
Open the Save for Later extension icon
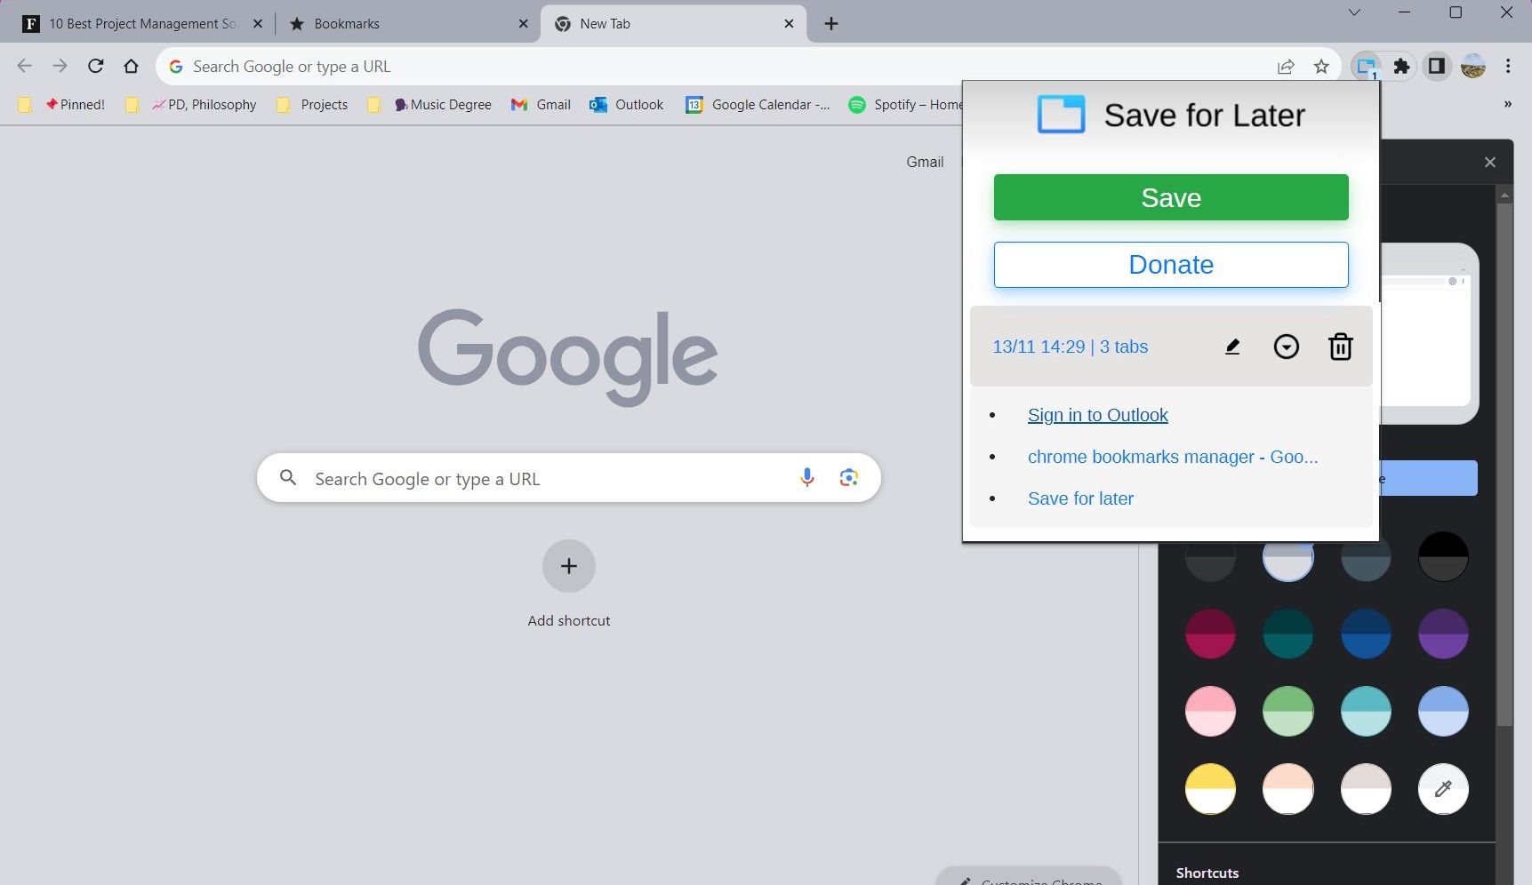point(1366,66)
